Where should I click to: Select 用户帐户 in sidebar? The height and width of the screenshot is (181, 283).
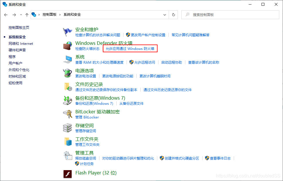15,63
